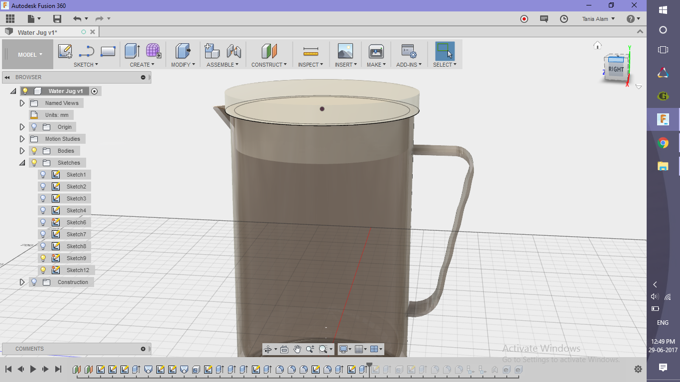The width and height of the screenshot is (680, 382).
Task: Open the ViewCube options dropdown arrow
Action: [639, 87]
